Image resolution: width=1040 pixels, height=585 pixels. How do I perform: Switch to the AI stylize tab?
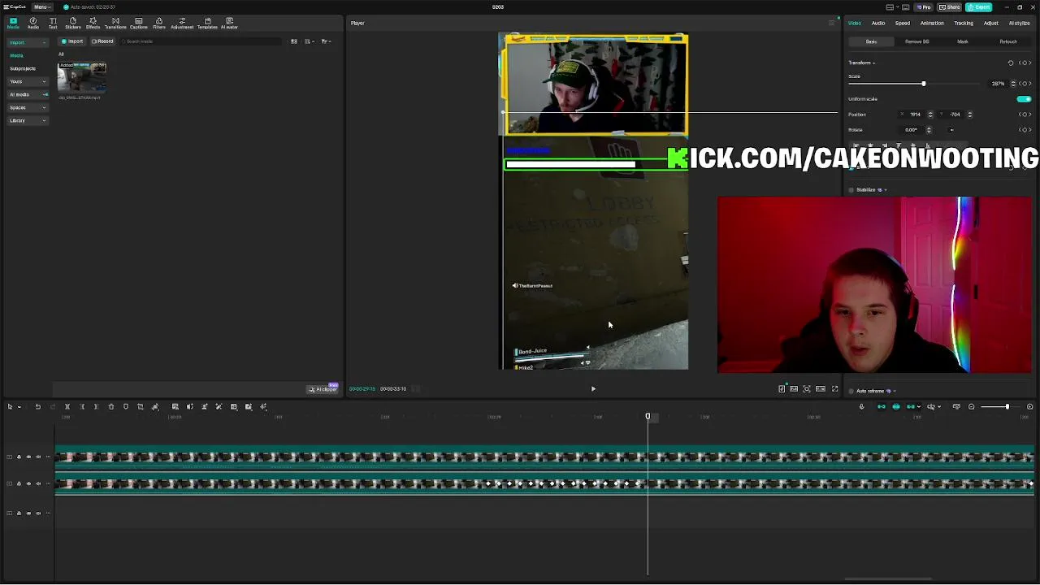tap(1019, 23)
